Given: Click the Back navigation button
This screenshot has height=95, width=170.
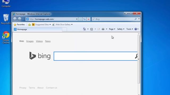Looking at the screenshot, I should tap(15, 19).
